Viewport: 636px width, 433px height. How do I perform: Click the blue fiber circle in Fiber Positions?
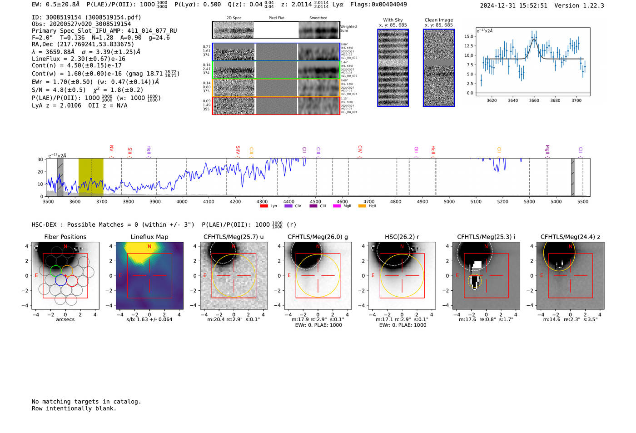61,280
